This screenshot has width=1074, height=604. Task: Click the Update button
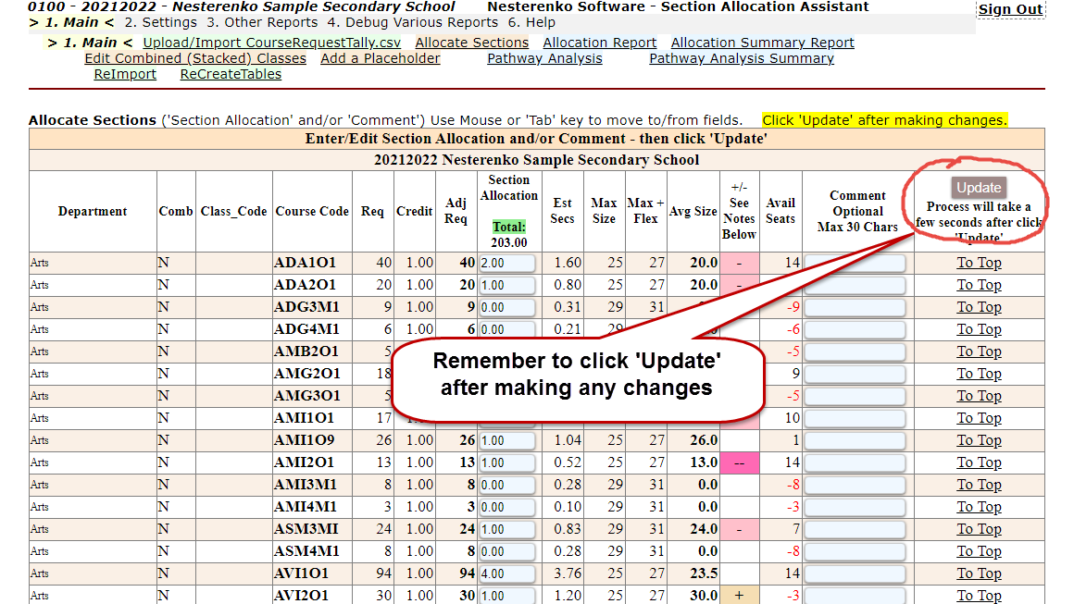coord(979,188)
